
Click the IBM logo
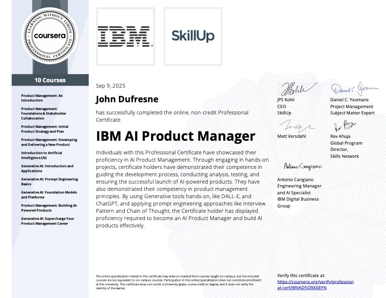(x=125, y=37)
